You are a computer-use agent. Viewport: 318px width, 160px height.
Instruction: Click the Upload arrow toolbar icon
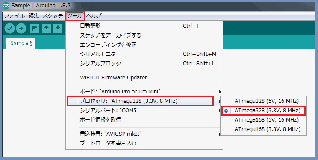pos(21,29)
